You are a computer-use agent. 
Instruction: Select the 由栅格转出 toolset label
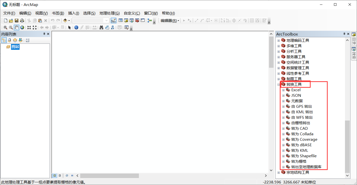(x=301, y=123)
